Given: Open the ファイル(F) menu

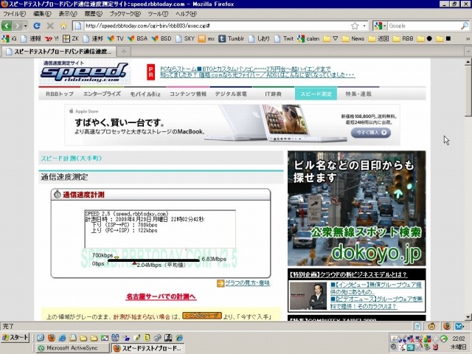Looking at the screenshot, I should pyautogui.click(x=14, y=14).
